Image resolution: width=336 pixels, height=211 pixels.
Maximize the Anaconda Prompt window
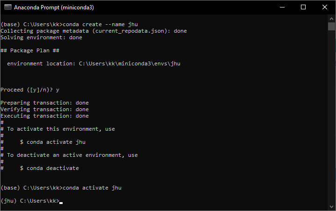(303, 7)
